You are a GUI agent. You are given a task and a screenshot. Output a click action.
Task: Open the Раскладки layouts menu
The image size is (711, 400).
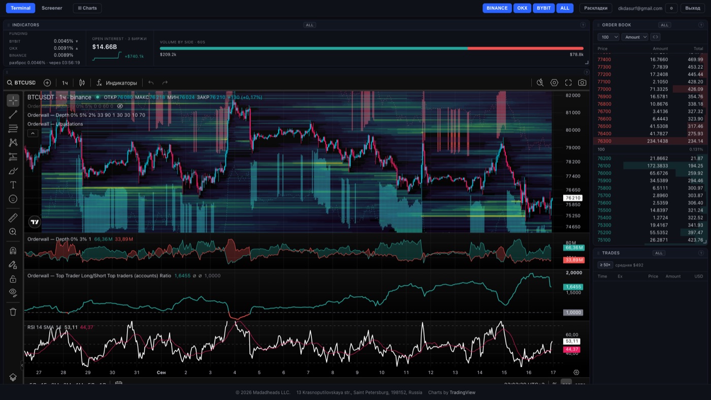coord(596,8)
